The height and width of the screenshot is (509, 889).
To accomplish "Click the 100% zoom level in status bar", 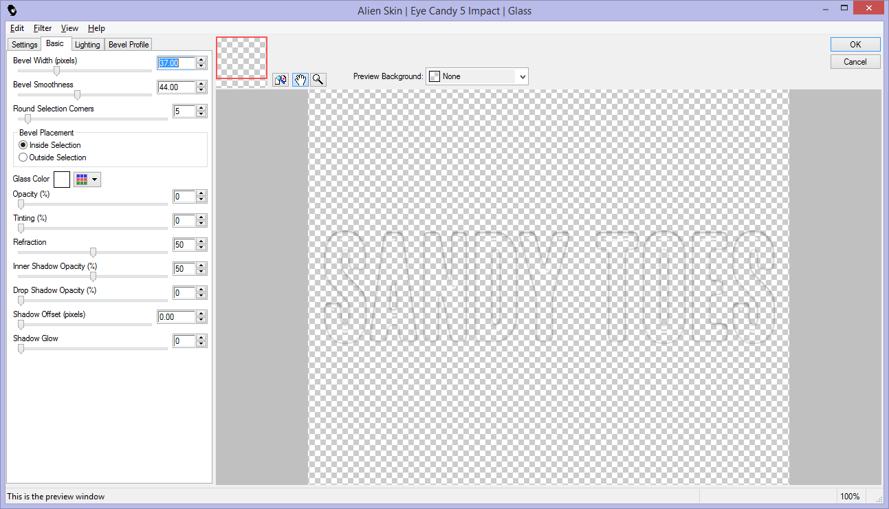I will click(x=850, y=497).
